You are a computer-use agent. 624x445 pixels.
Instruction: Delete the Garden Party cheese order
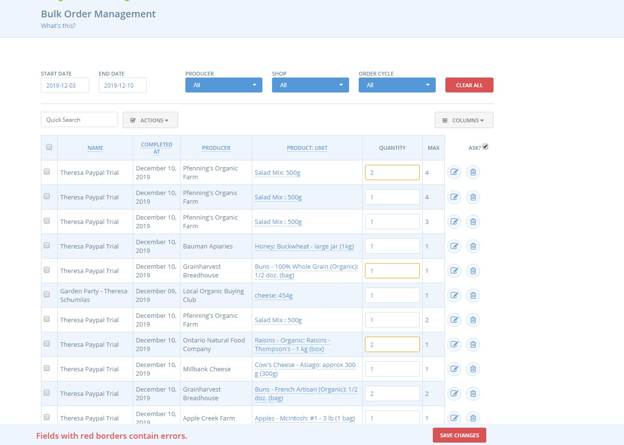[x=473, y=295]
